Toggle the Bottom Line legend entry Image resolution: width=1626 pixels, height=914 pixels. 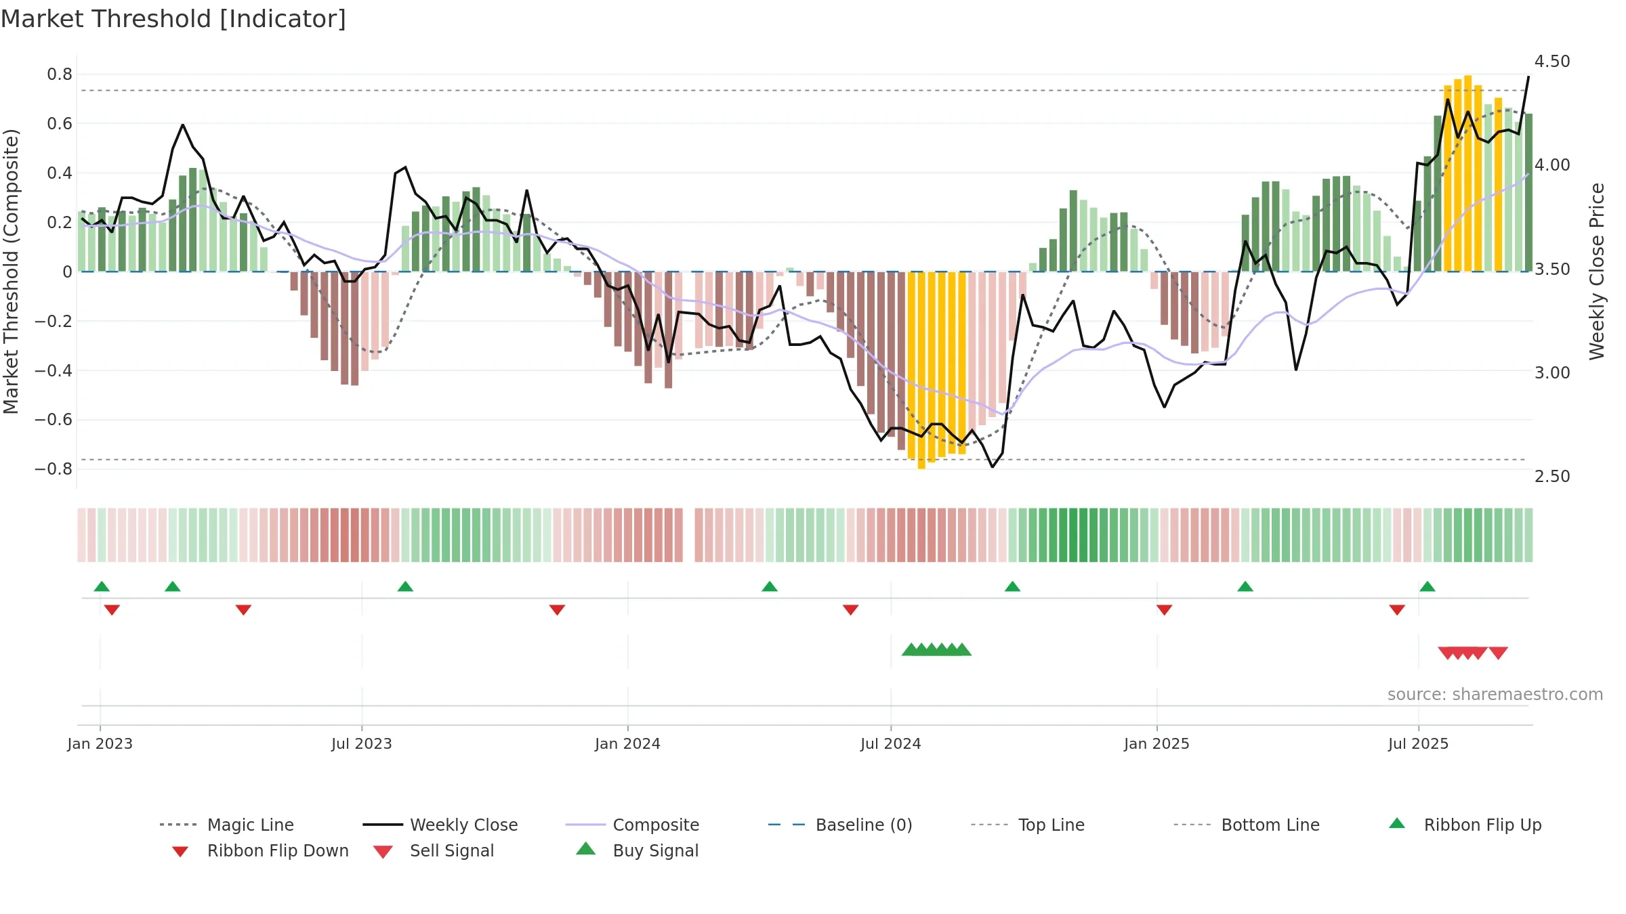[1247, 825]
